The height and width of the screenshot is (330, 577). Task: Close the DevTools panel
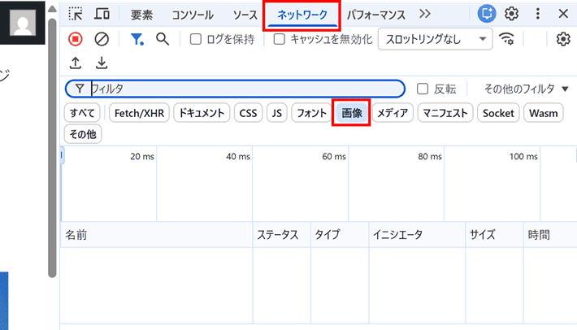click(563, 14)
